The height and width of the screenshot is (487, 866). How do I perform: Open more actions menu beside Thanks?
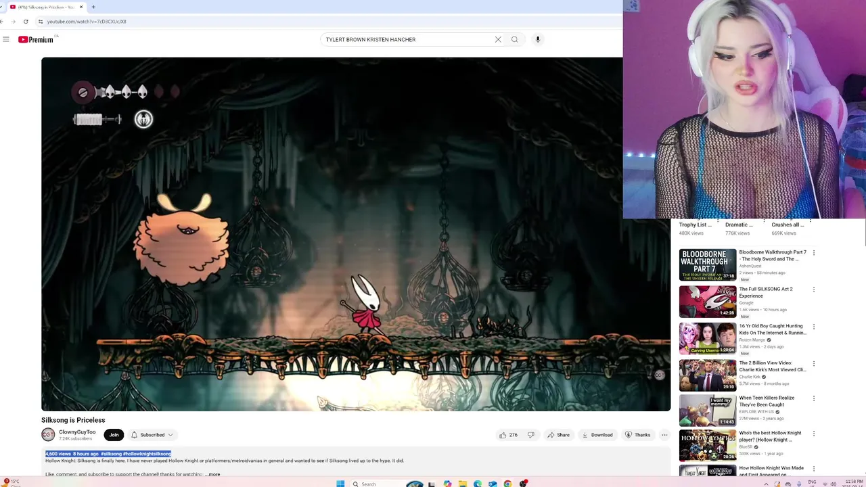point(664,435)
